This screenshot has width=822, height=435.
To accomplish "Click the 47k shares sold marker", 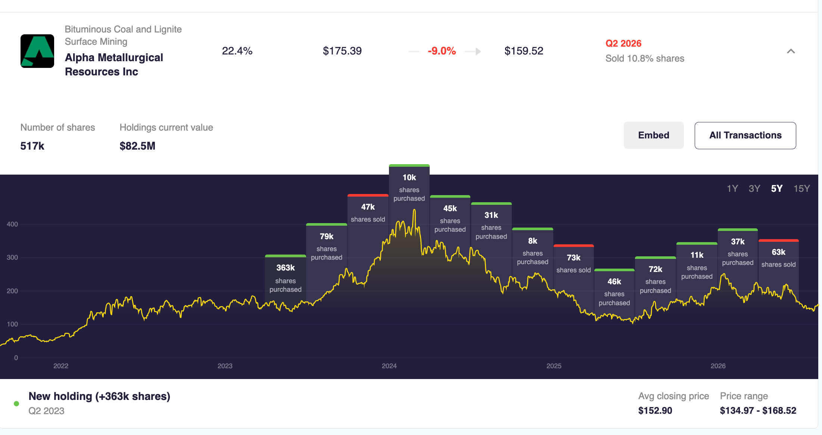I will 368,213.
